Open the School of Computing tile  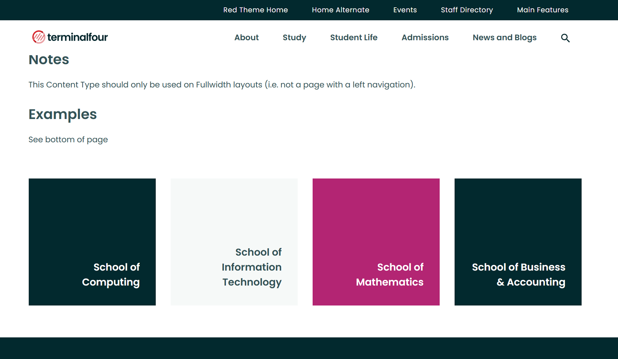(x=92, y=242)
